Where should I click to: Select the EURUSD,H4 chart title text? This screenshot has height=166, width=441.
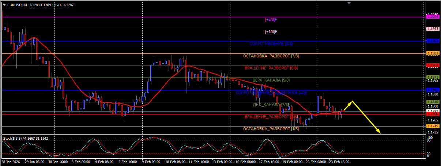(x=17, y=5)
